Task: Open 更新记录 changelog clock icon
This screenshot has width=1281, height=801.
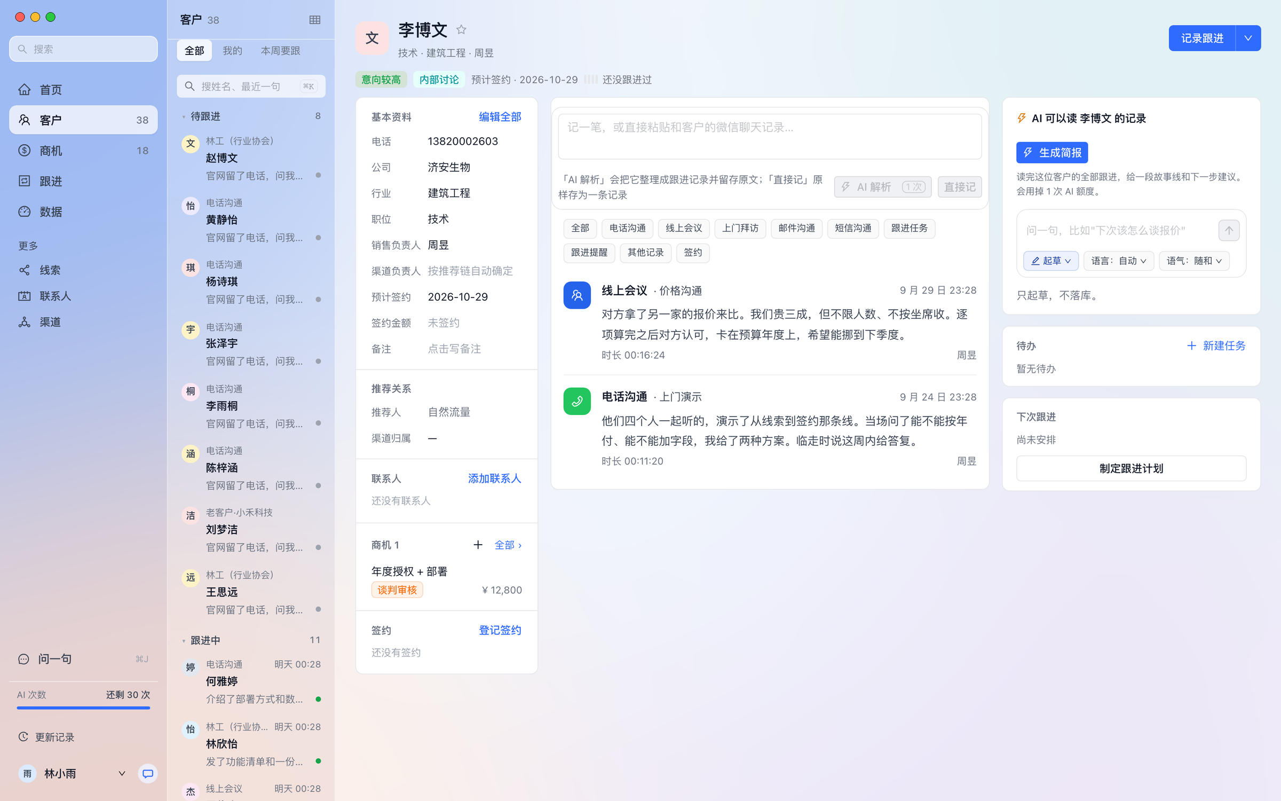Action: [23, 737]
